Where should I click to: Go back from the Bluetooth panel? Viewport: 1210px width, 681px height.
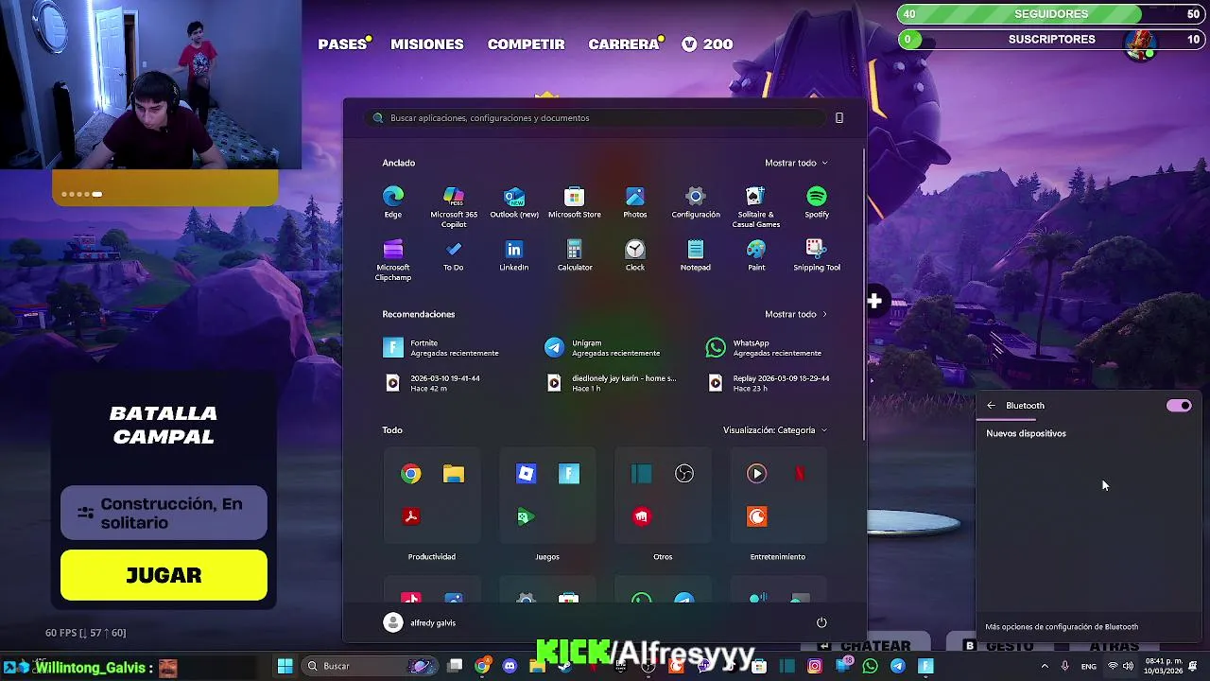point(991,406)
